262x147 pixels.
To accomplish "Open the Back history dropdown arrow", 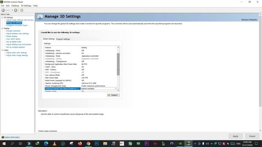I will coord(12,10).
